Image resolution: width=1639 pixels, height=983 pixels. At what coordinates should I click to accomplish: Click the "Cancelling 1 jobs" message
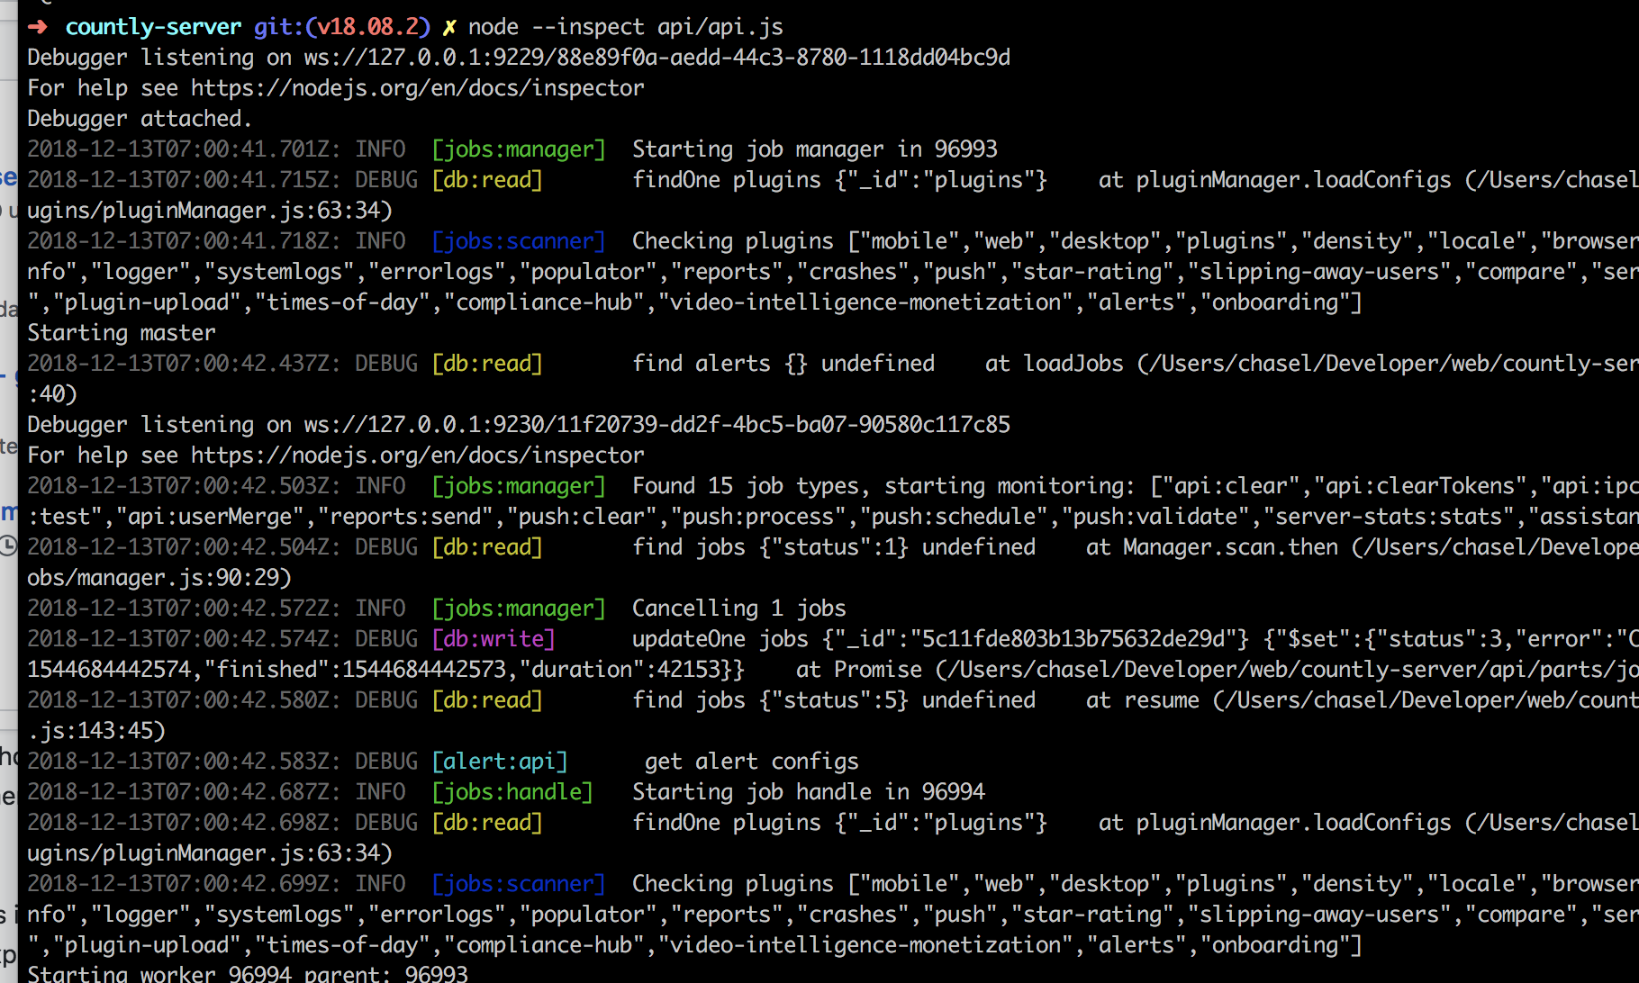pos(739,609)
